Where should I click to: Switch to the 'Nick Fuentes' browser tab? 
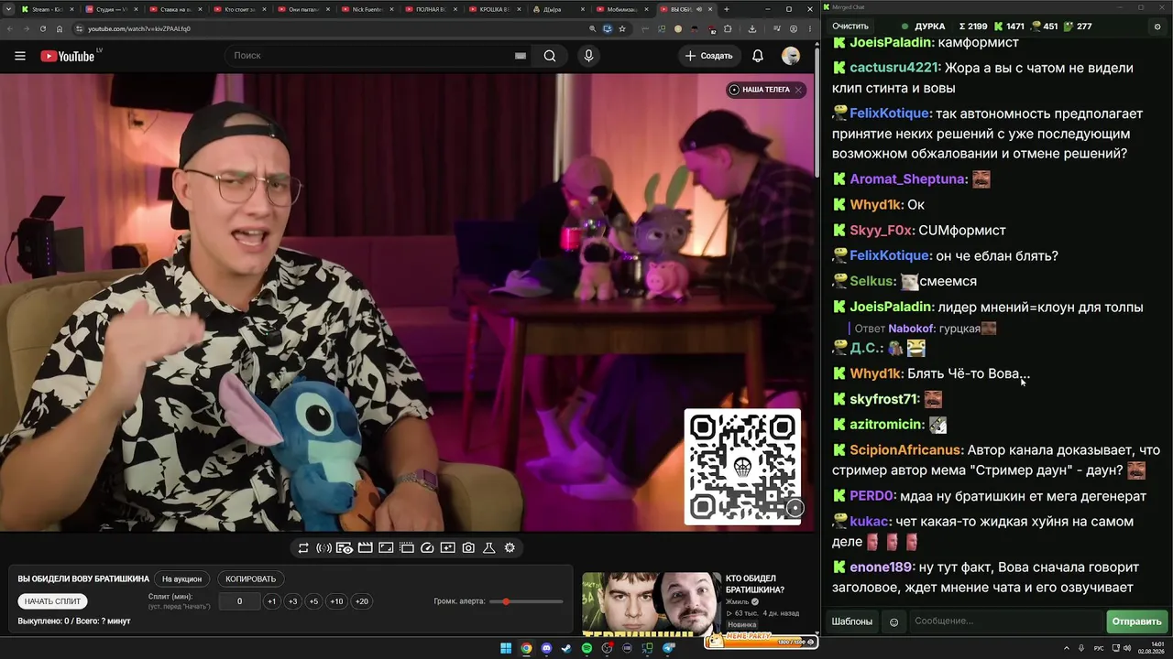click(368, 9)
